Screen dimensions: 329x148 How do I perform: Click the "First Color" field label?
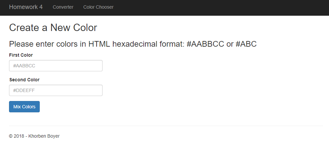21,55
